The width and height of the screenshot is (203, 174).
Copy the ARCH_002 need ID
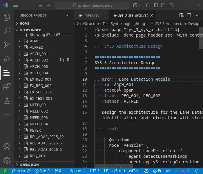click(62, 60)
